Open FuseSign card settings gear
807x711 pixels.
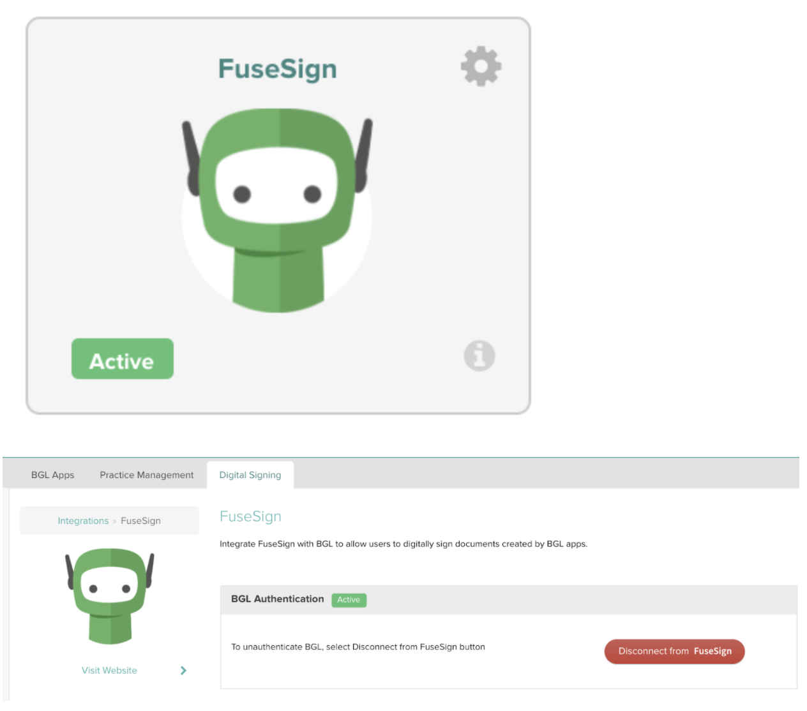click(481, 66)
